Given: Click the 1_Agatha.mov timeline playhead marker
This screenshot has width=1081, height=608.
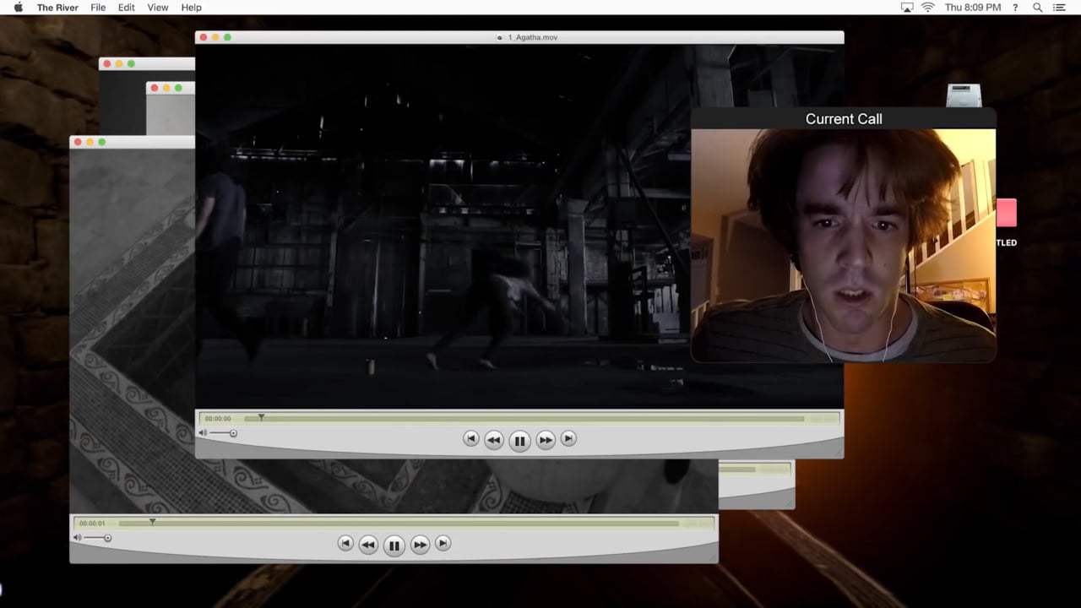Looking at the screenshot, I should pos(261,417).
